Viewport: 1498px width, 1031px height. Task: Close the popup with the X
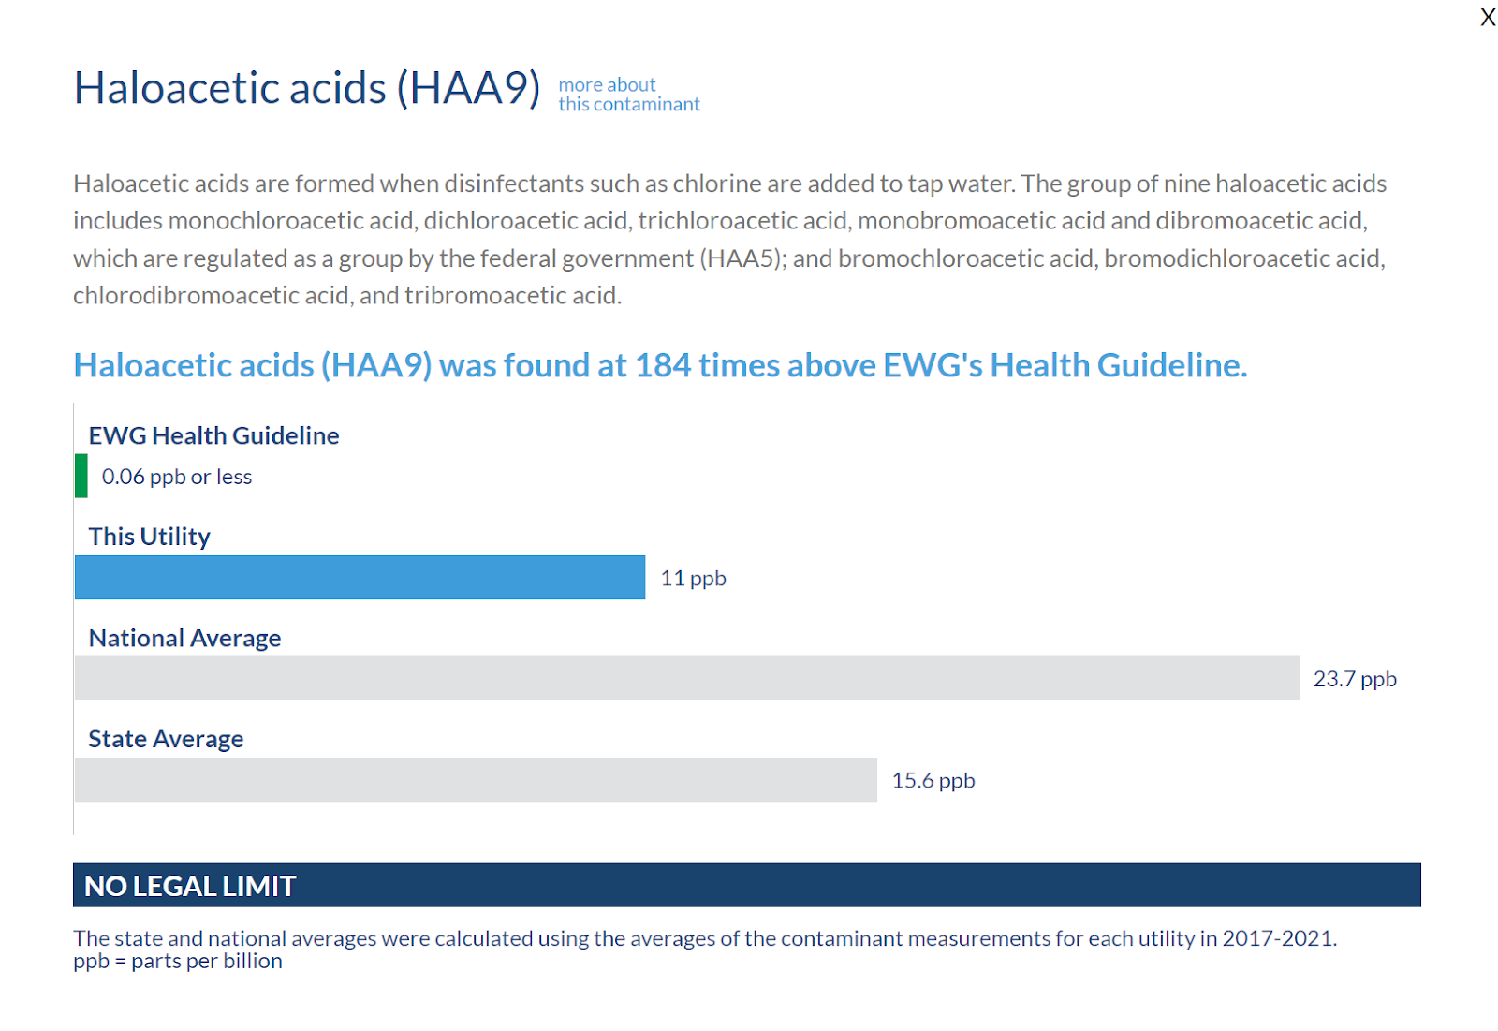point(1488,17)
